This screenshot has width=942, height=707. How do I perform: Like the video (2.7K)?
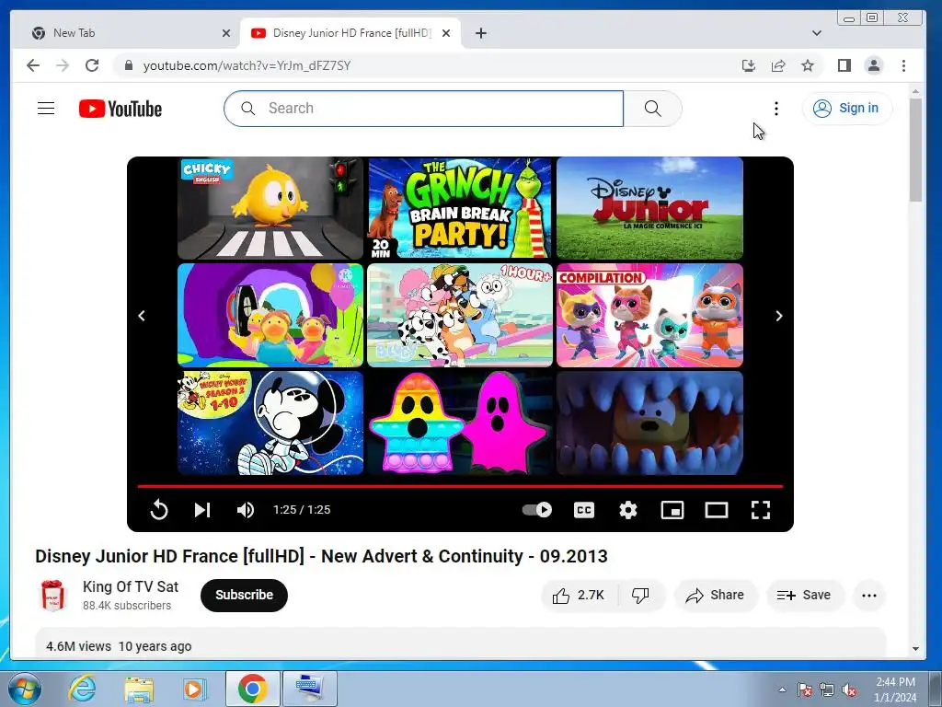(578, 596)
